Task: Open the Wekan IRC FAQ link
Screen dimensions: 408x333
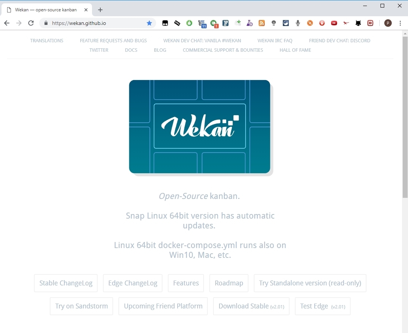Action: click(x=275, y=41)
